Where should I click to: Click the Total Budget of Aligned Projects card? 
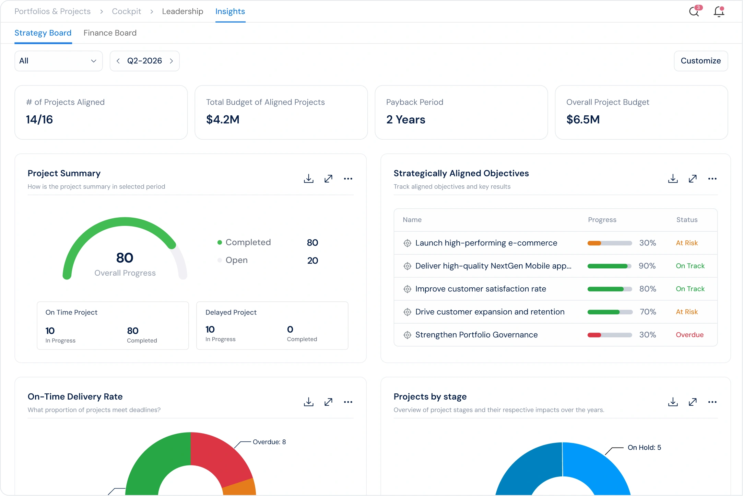point(281,112)
